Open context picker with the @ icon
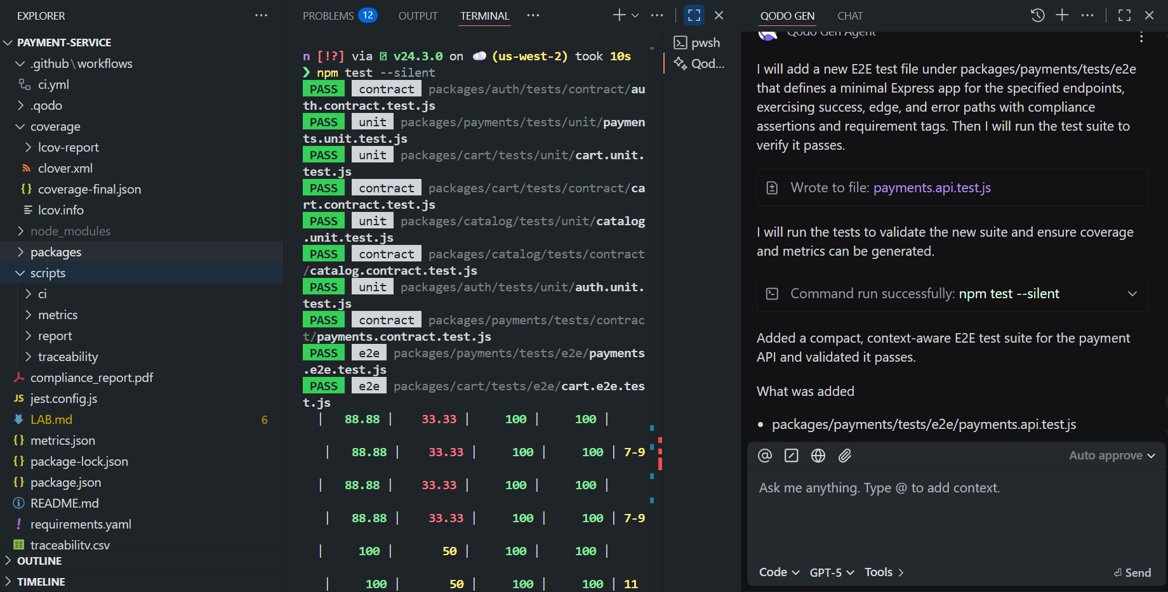1168x592 pixels. (x=764, y=455)
